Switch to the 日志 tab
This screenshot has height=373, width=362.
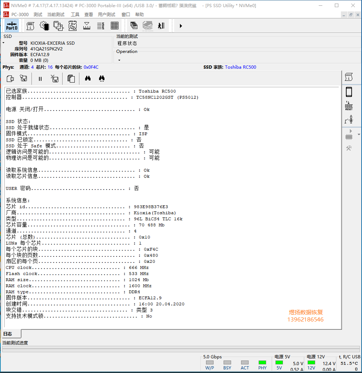tap(12, 334)
